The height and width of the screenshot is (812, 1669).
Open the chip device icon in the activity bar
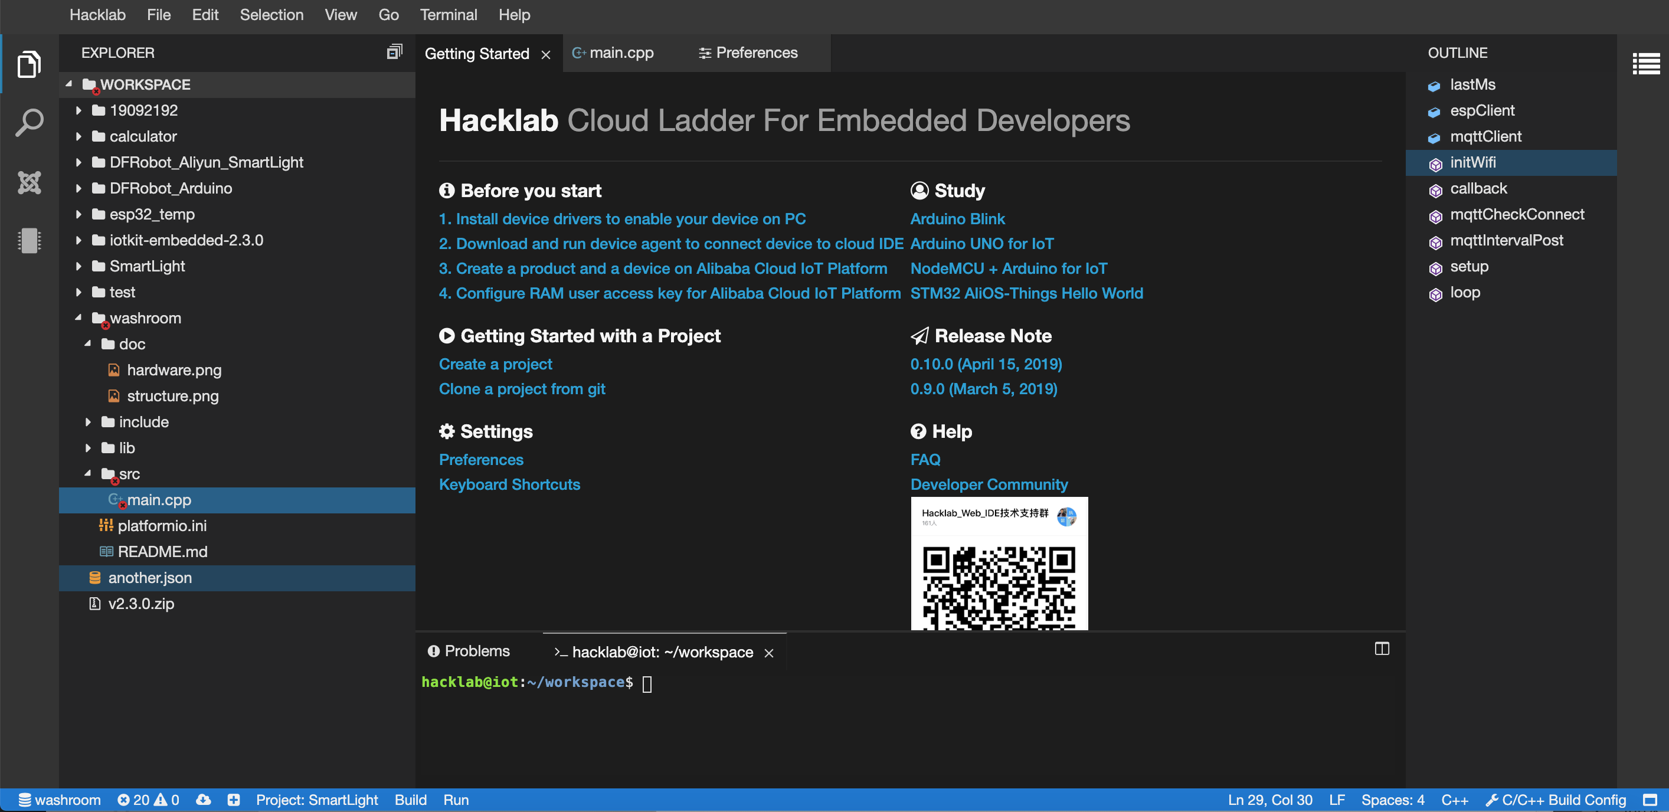(x=29, y=240)
